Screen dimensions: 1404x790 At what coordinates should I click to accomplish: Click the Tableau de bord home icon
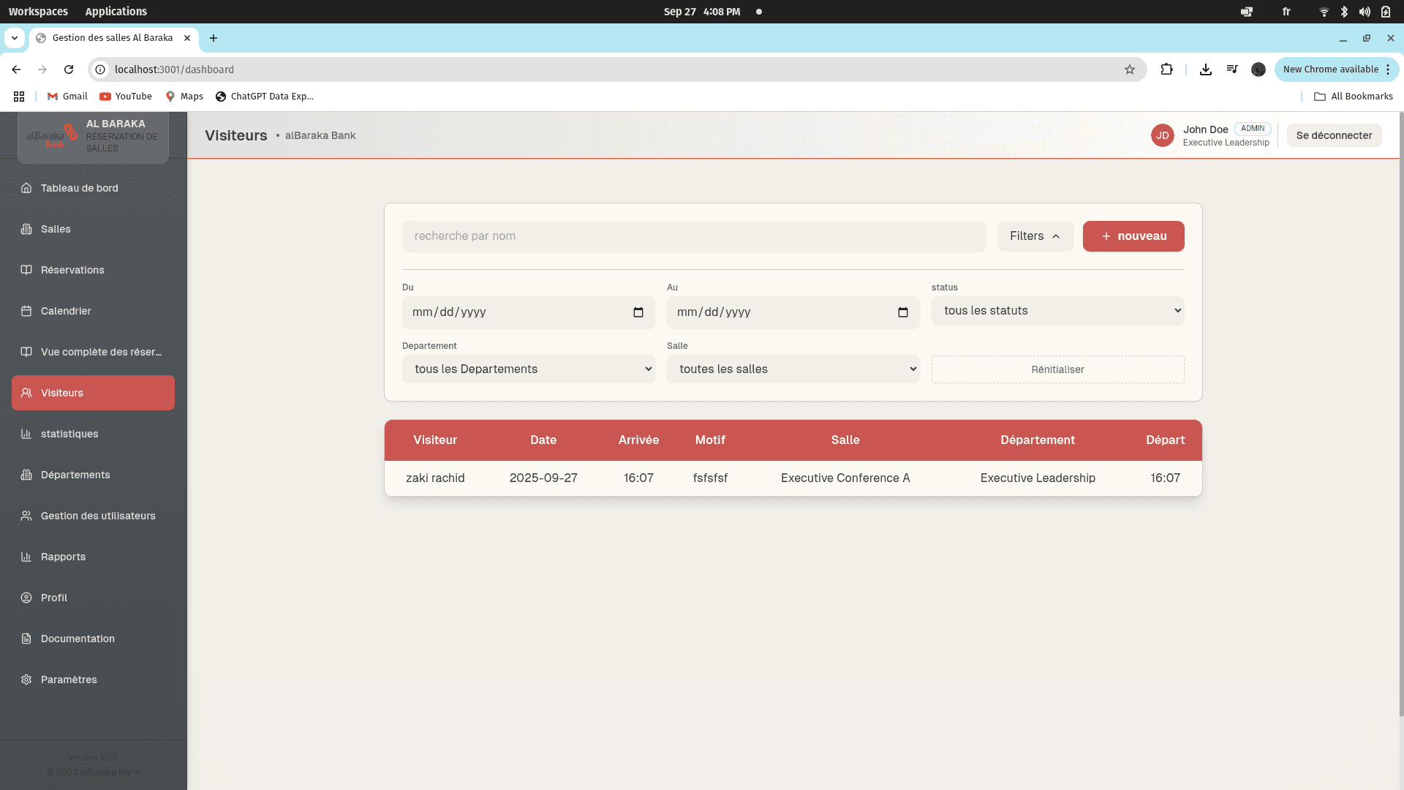pos(26,188)
